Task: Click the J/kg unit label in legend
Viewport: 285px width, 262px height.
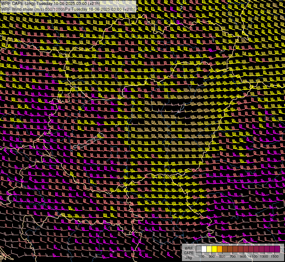Action: 189,258
